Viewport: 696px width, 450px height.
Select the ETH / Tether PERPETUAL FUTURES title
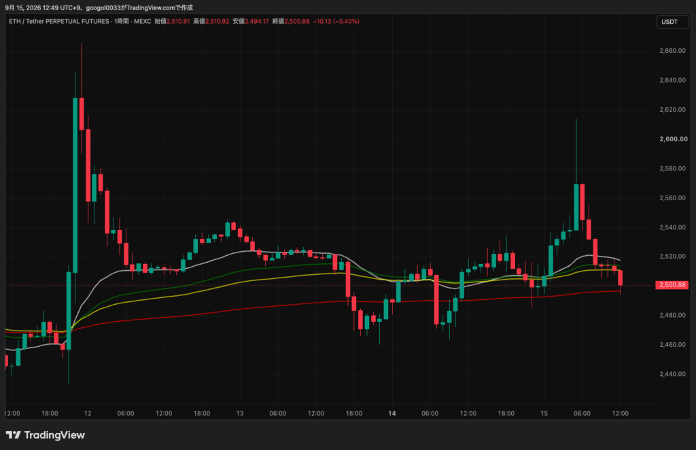(x=58, y=21)
